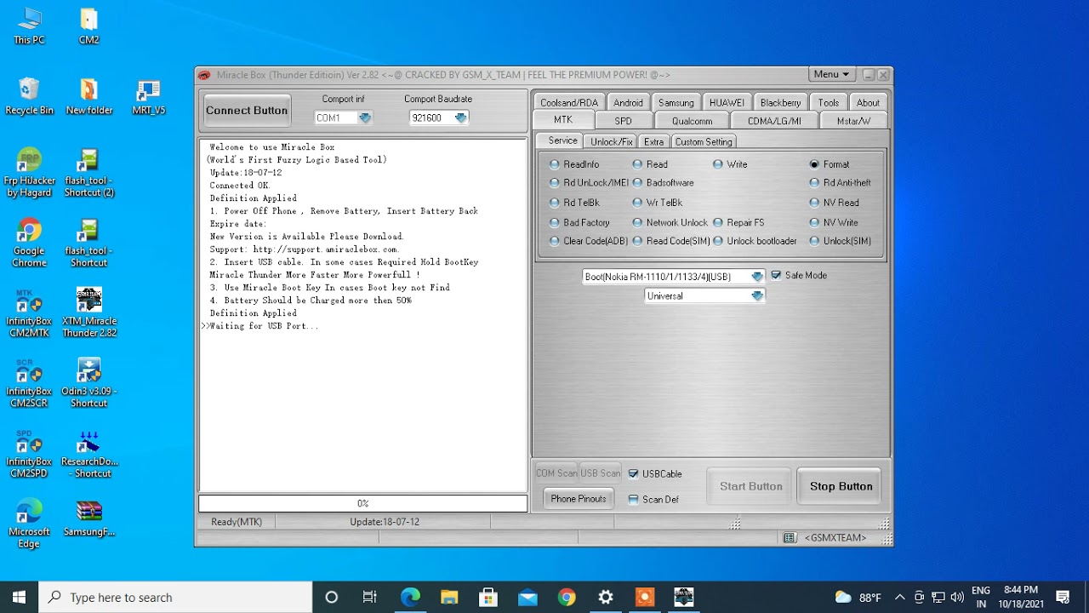Select the ReadInfo radio option
The width and height of the screenshot is (1089, 613).
574,164
